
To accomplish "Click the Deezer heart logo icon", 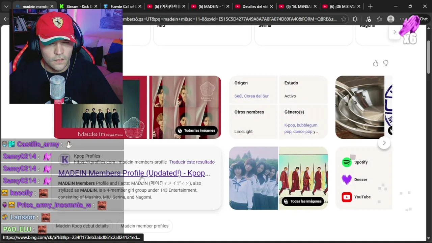I will coord(347,180).
